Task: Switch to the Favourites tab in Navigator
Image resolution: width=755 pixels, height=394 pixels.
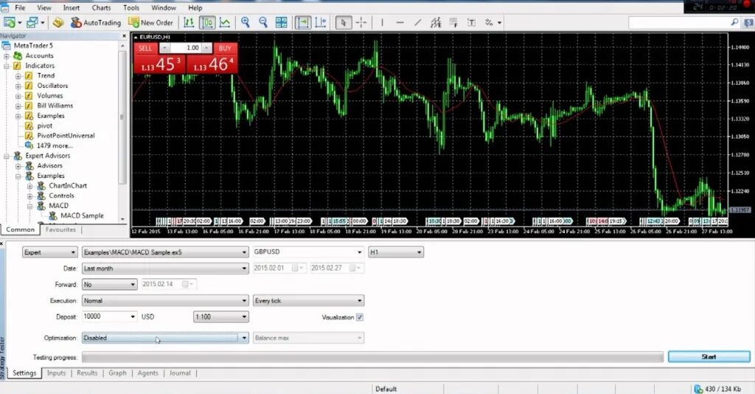Action: 60,229
